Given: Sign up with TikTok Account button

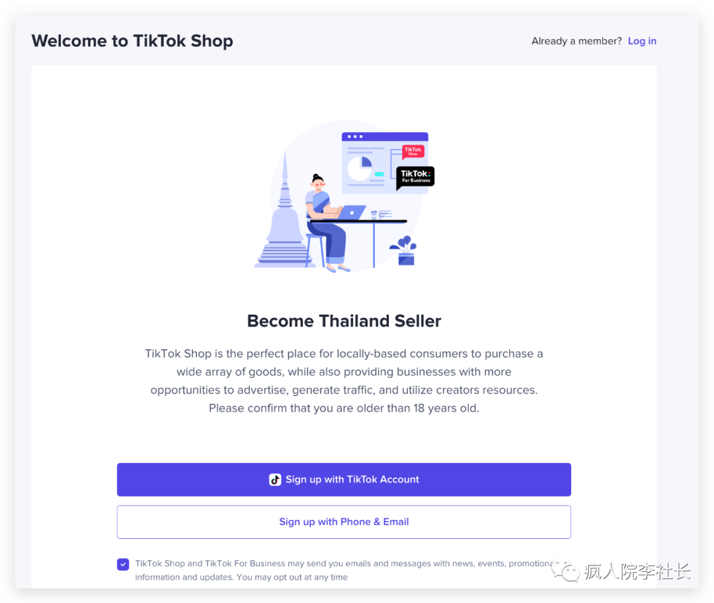Looking at the screenshot, I should 344,479.
